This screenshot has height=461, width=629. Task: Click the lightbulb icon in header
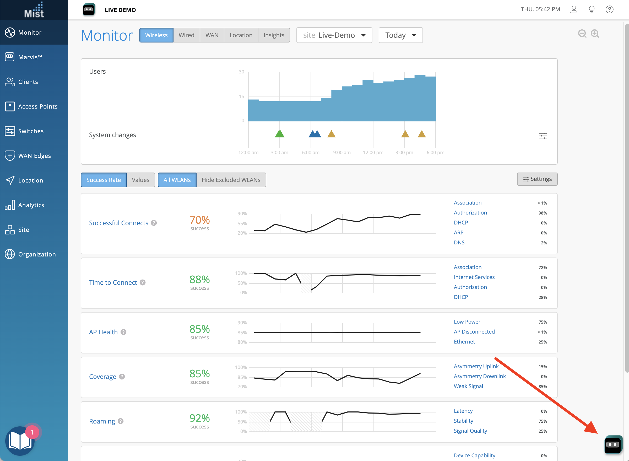[591, 9]
